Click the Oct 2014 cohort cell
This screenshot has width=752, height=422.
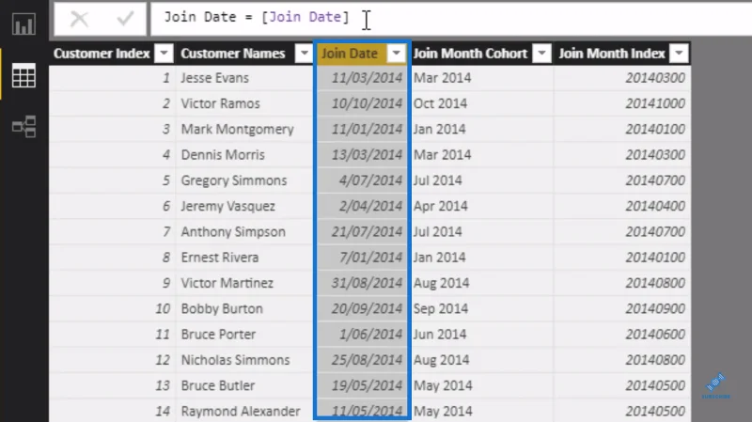pos(481,103)
